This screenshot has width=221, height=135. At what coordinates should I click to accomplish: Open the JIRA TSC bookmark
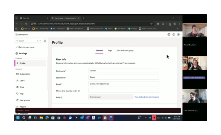tap(26, 29)
